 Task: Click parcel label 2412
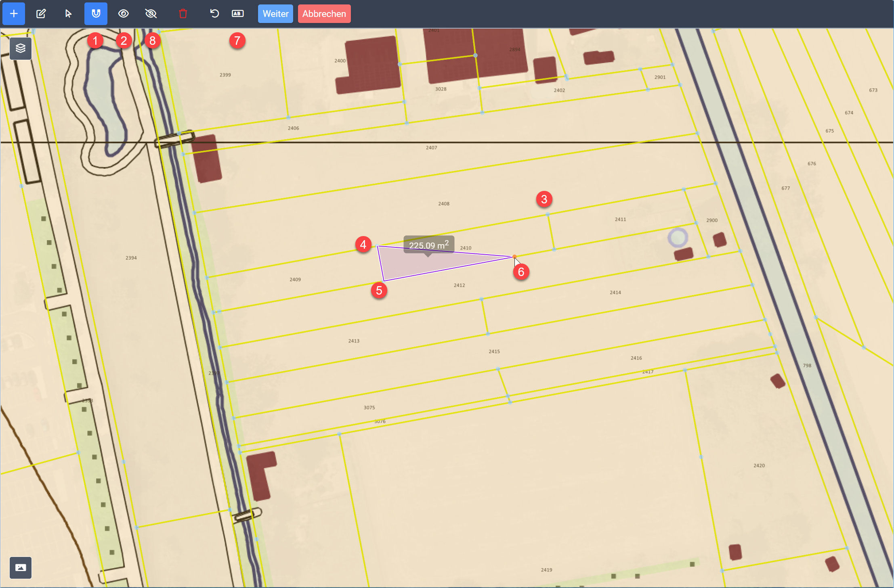coord(459,285)
